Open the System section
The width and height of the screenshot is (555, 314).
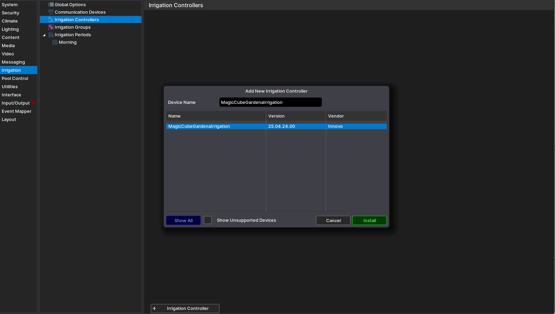click(18, 4)
